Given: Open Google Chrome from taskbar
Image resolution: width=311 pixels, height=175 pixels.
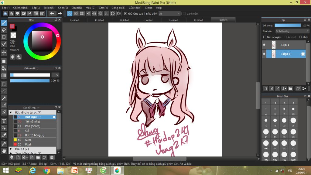Looking at the screenshot, I should (x=46, y=170).
